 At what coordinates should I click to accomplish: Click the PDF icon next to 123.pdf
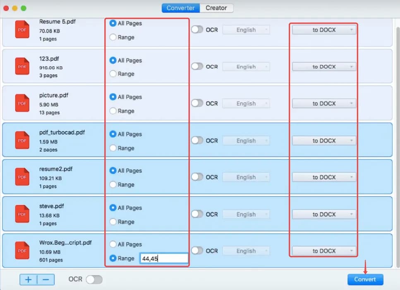pos(22,66)
